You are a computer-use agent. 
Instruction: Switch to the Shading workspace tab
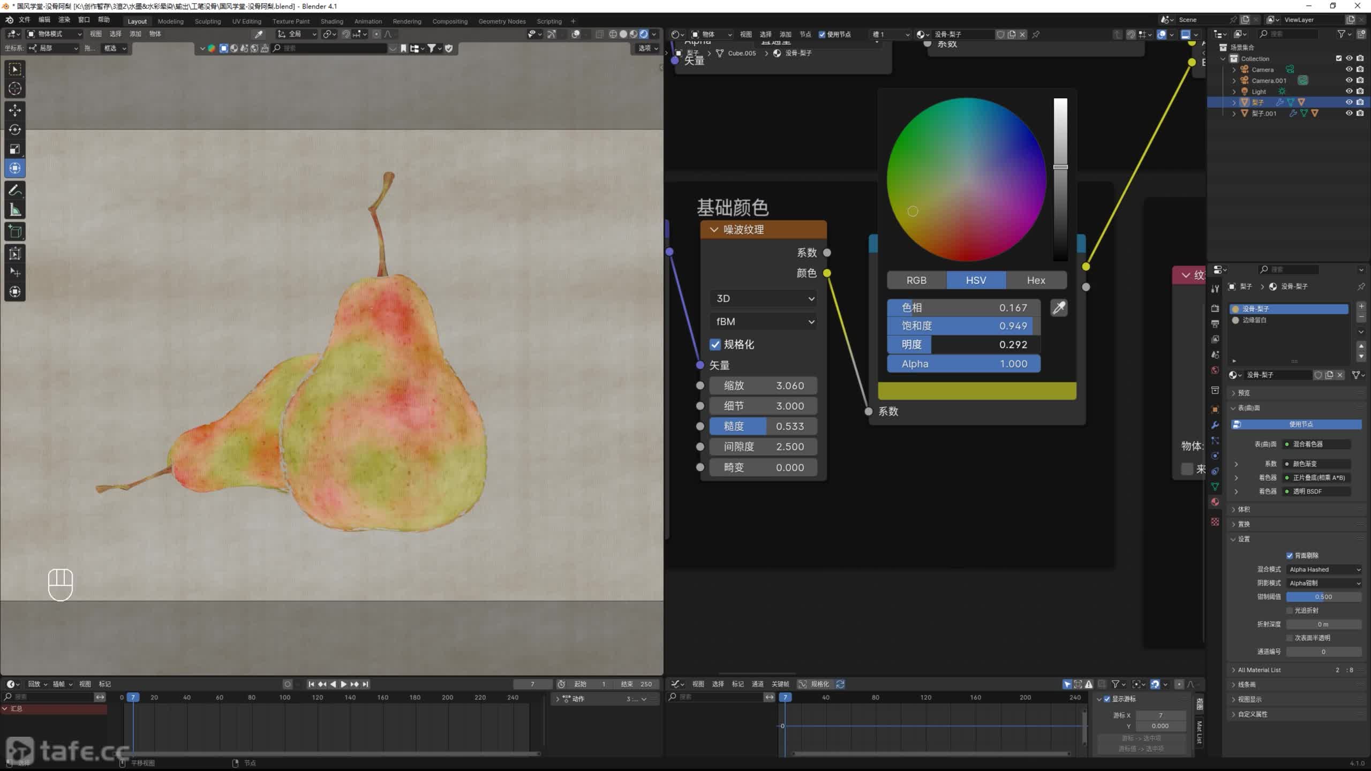tap(332, 21)
